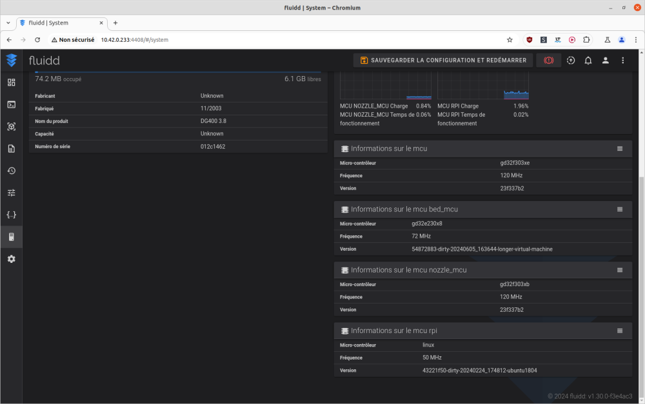645x404 pixels.
Task: Open menu for the mcu rpi information card
Action: 620,331
